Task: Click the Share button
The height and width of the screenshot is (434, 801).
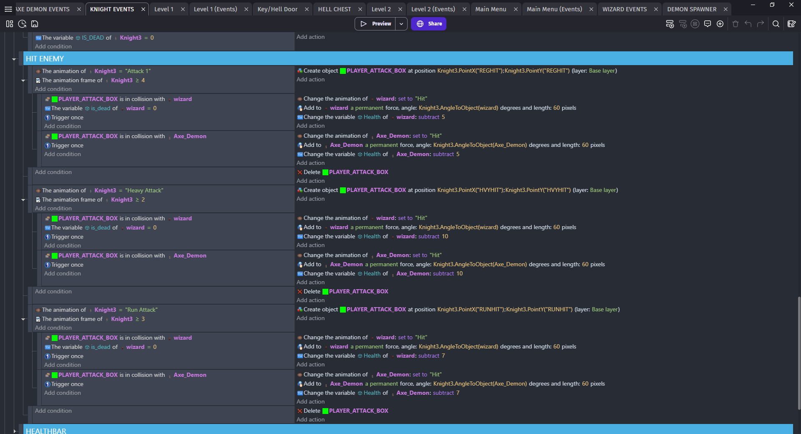Action: pos(428,24)
